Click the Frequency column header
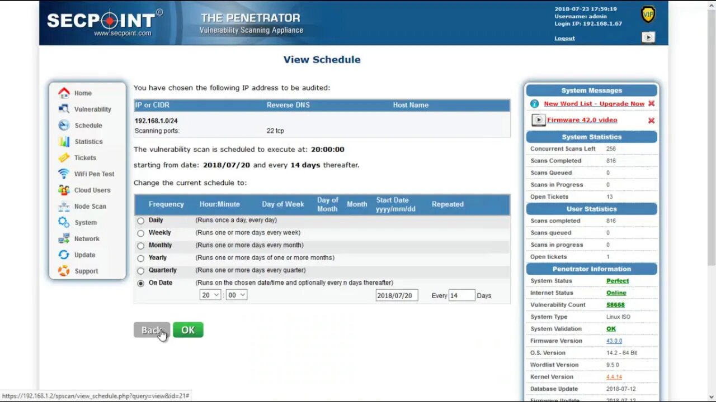Viewport: 716px width, 402px height. click(x=166, y=204)
